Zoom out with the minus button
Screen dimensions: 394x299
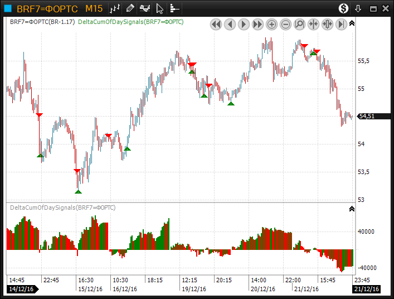click(x=285, y=24)
